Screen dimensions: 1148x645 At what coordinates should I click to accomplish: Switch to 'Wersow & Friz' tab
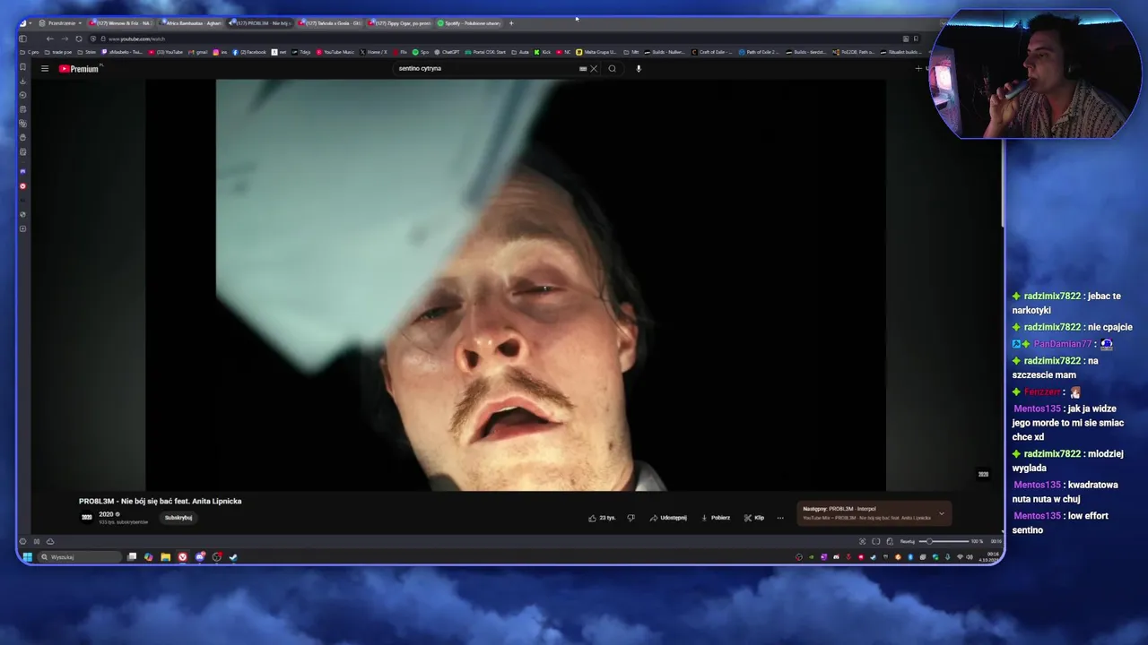121,23
